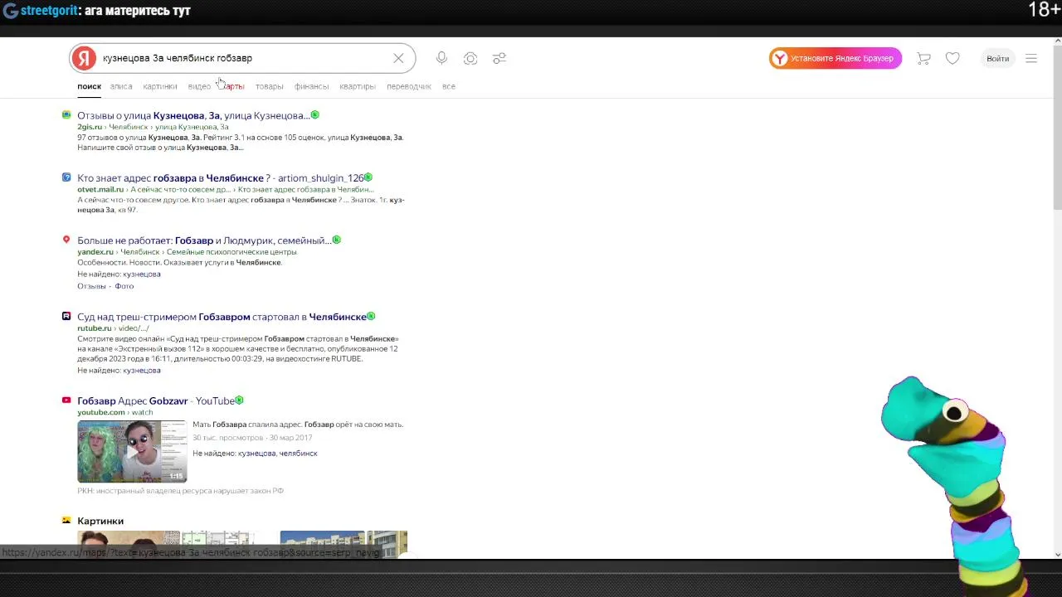
Task: Focus the search input field
Action: pos(241,58)
